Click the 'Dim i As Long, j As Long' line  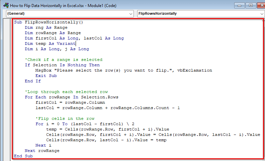pos(57,49)
